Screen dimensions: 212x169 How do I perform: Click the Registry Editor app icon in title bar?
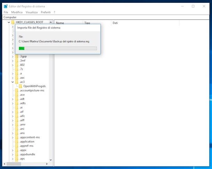pos(5,6)
